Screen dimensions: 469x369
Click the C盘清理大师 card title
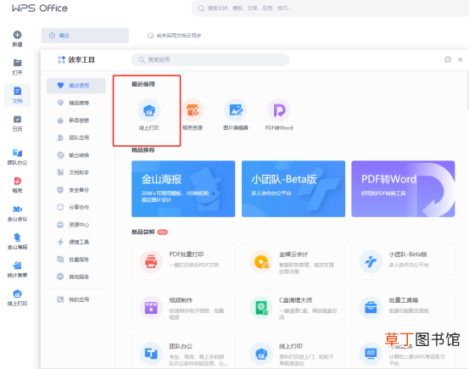point(295,300)
